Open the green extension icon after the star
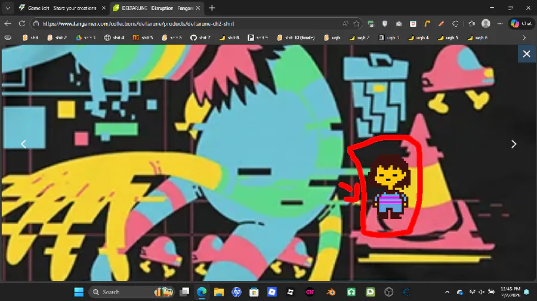The width and height of the screenshot is (537, 301). [x=371, y=24]
